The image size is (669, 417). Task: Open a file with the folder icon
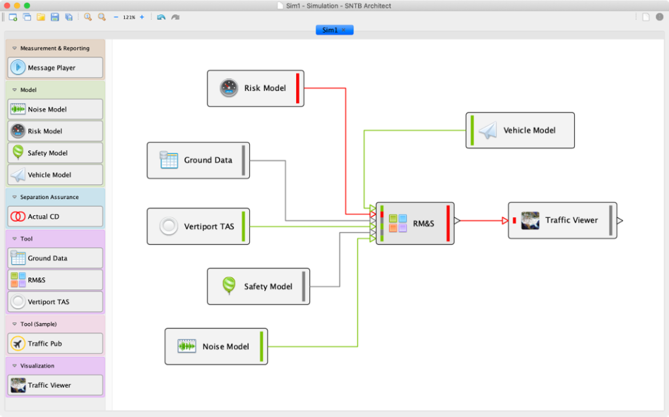point(41,17)
